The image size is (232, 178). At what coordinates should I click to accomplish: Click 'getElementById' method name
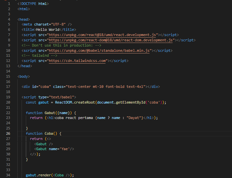(131, 102)
